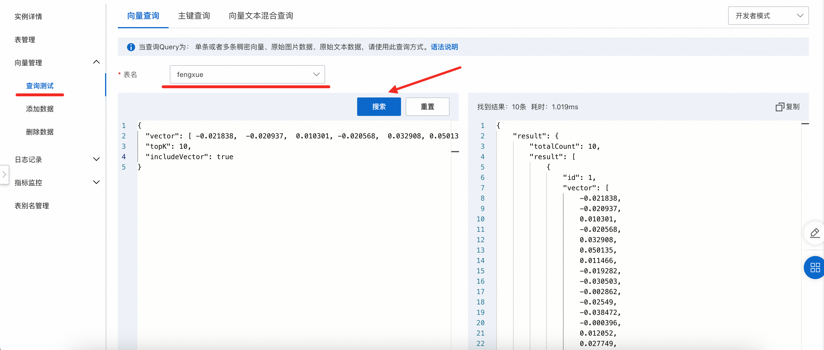Screen dimensions: 824x350
Task: Select the 向量查询 tab
Action: pos(143,16)
